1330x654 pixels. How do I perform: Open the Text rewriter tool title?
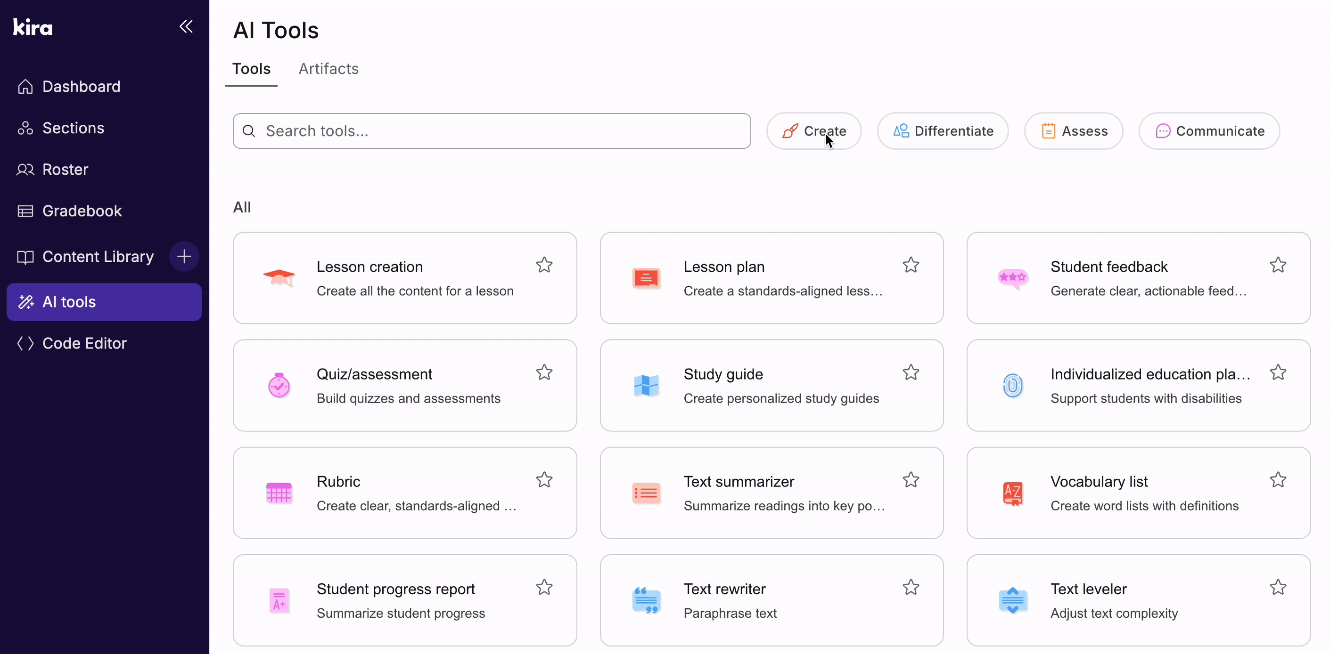pyautogui.click(x=724, y=589)
